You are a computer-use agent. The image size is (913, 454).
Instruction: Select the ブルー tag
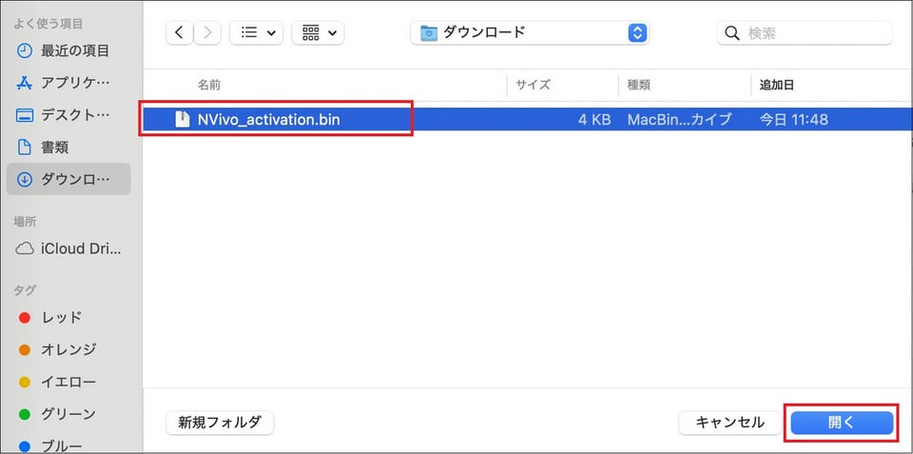tap(68, 446)
